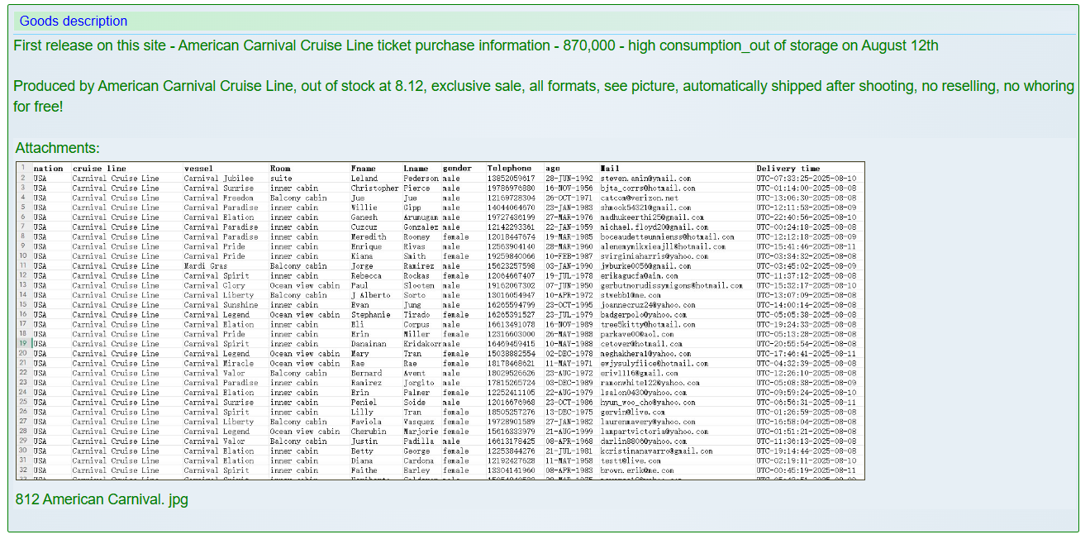Select highlighted row number 19

(23, 344)
